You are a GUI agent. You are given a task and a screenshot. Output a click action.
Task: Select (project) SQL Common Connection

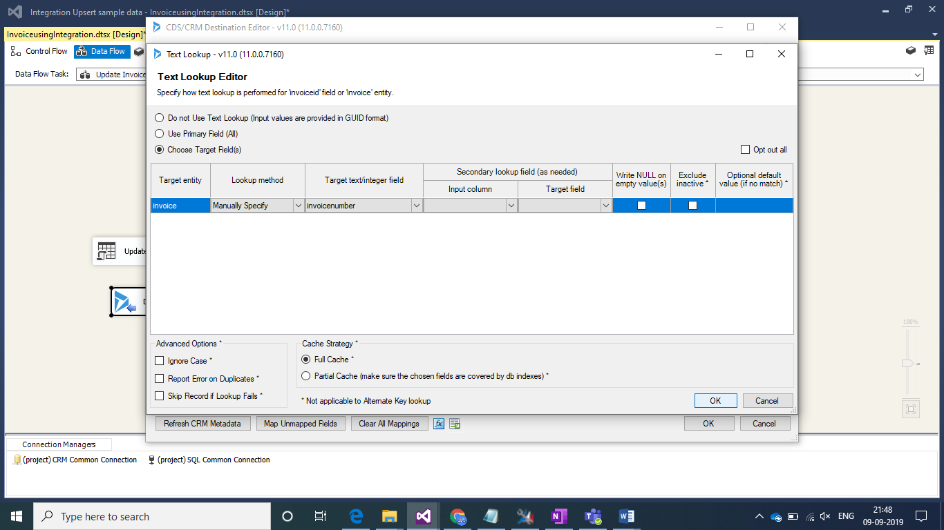pyautogui.click(x=209, y=460)
